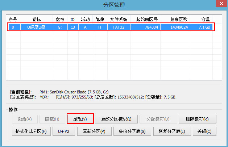Screen dimensions: 228x147
Task: Click the 容量 column header
Action: 201,19
